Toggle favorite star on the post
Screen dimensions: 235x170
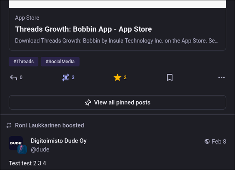click(x=117, y=77)
